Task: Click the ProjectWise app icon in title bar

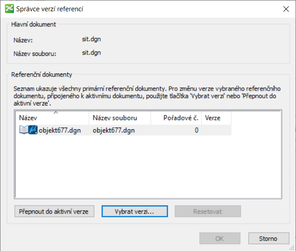Action: (x=9, y=9)
